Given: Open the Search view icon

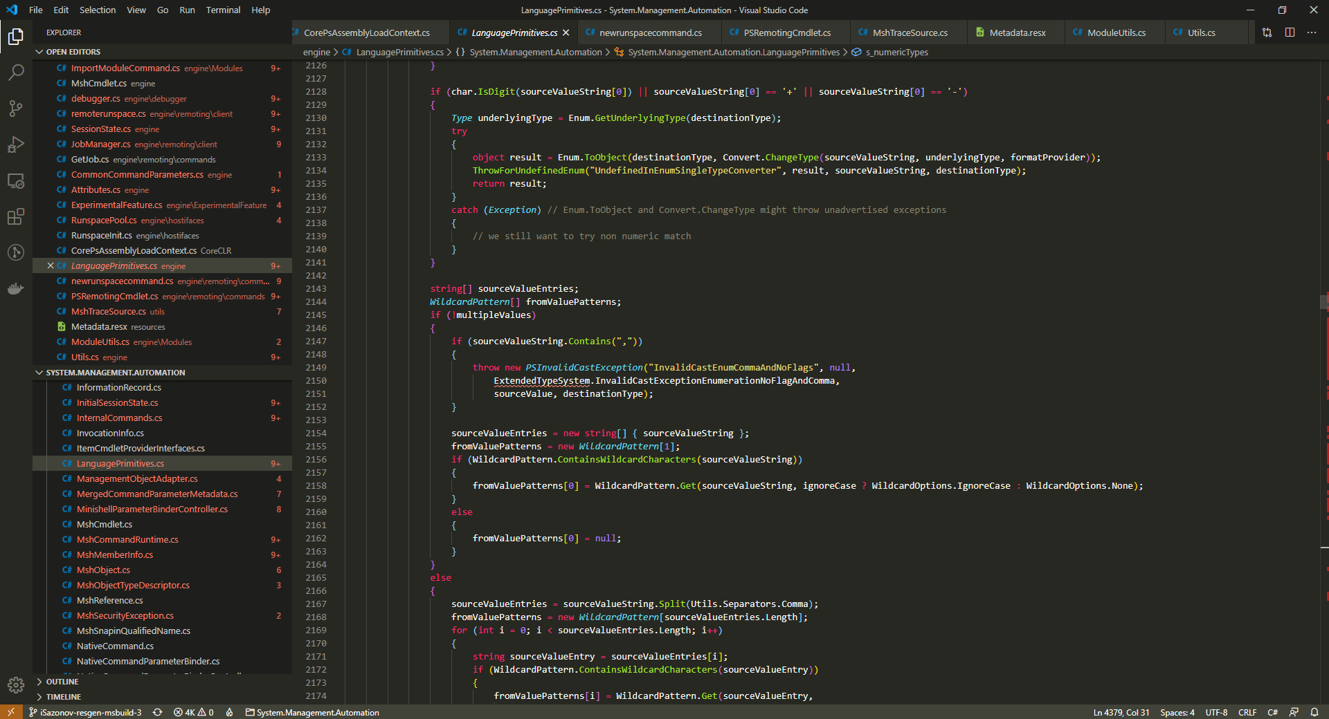Looking at the screenshot, I should coord(16,72).
